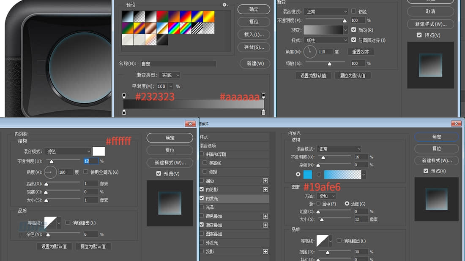Pick the transparent black stripes gradient preset
465x261 pixels.
pos(197,28)
